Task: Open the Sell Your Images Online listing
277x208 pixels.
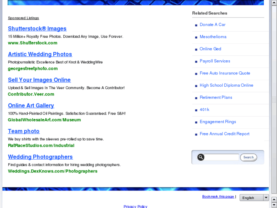Action: coord(39,80)
